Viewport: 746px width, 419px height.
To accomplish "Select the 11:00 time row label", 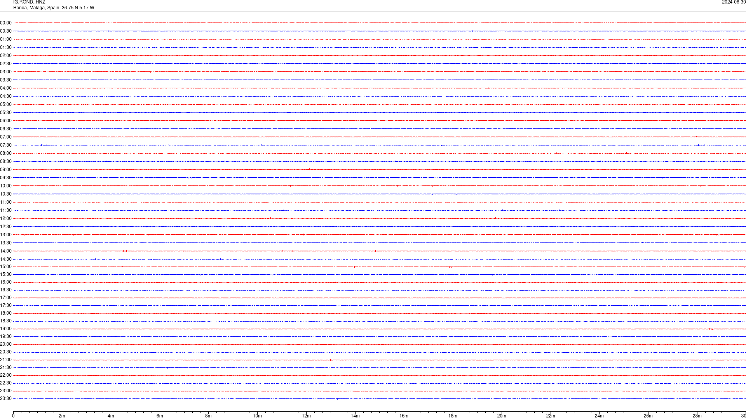I will coord(6,202).
